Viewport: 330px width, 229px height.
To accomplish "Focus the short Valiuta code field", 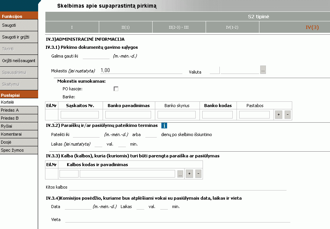I will tap(215, 70).
